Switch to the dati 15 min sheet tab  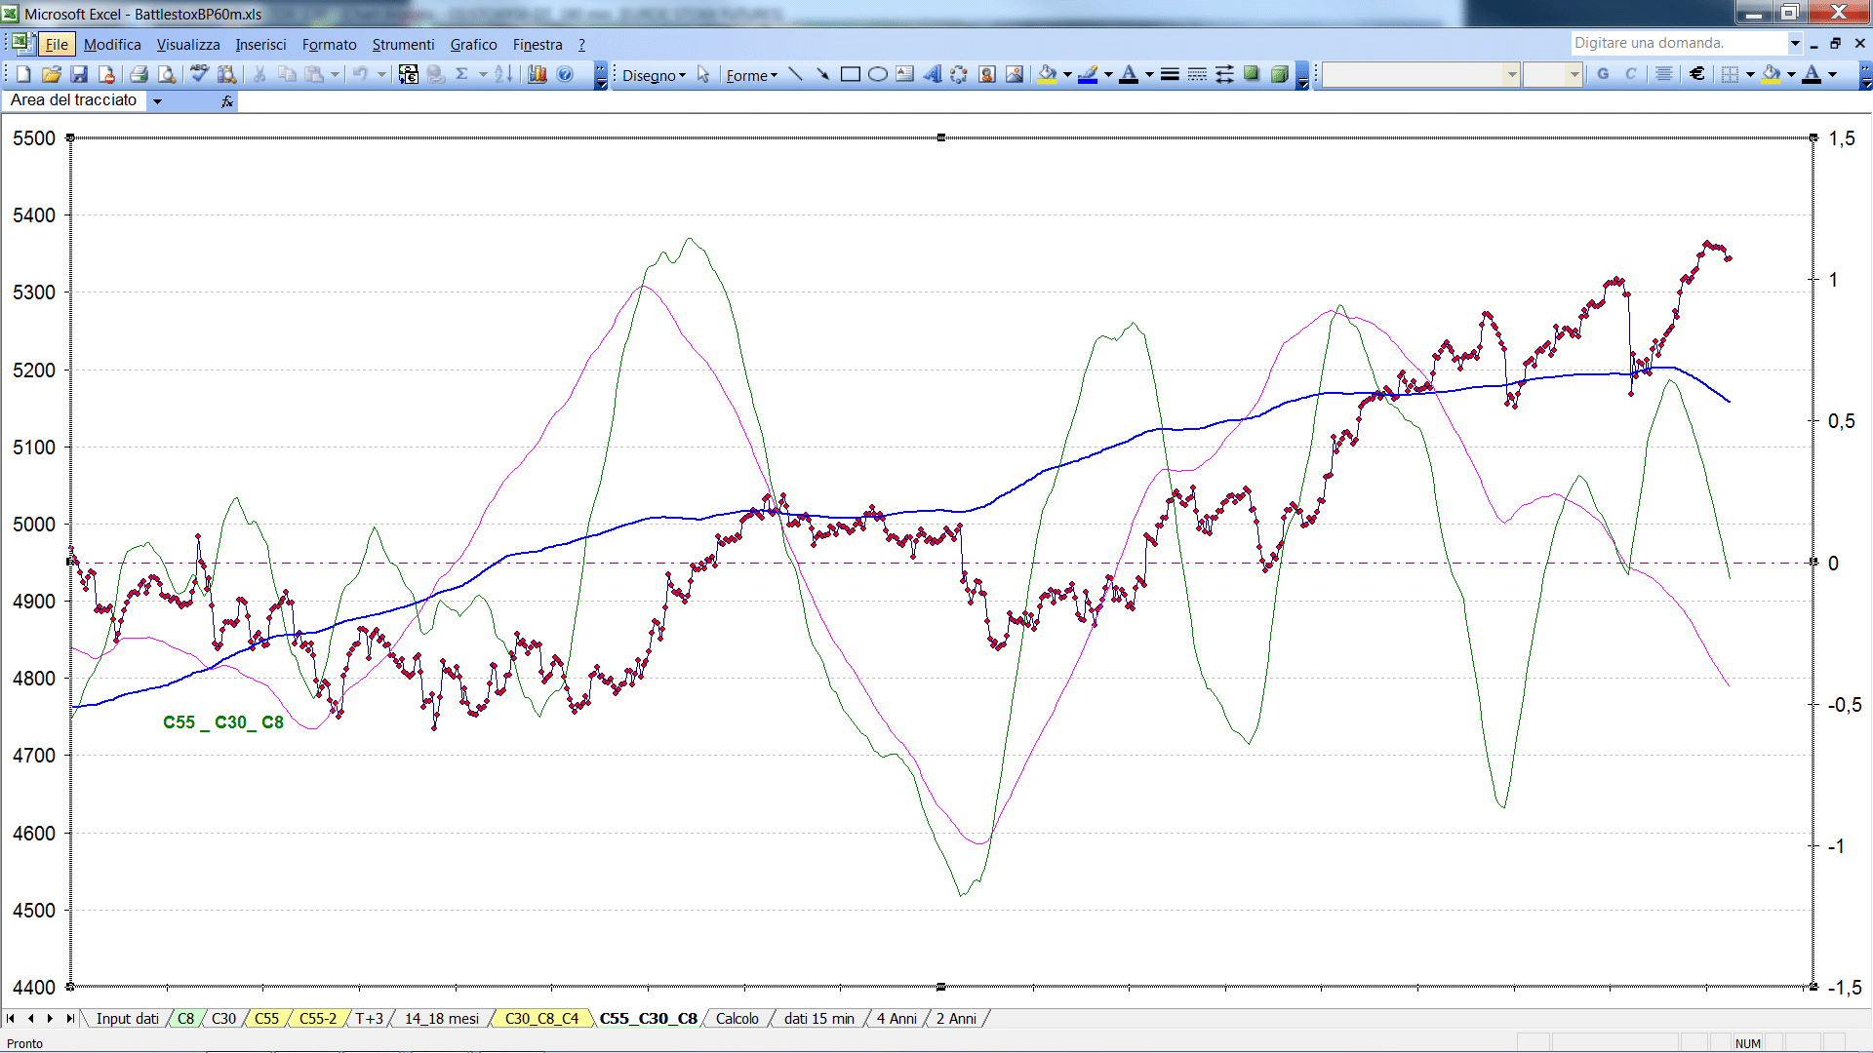point(818,1019)
